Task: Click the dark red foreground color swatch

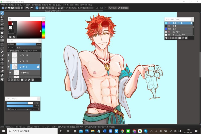Action: pyautogui.click(x=10, y=23)
